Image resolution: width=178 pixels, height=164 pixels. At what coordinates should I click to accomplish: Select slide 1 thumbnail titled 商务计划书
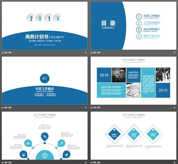[x=44, y=26]
